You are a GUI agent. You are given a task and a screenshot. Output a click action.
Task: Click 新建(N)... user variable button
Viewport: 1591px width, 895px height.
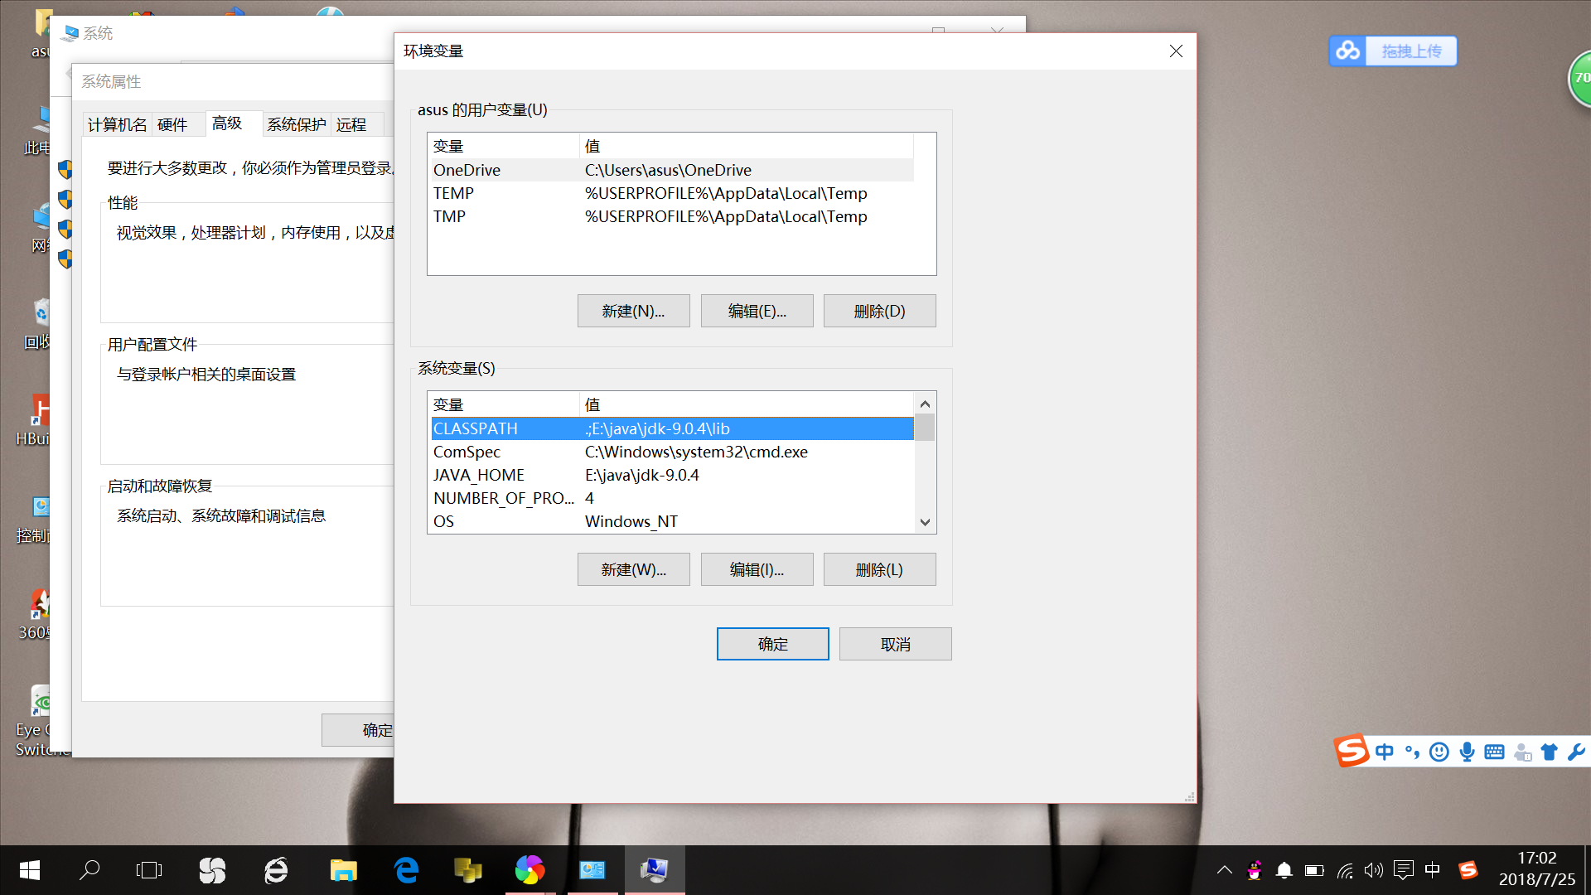click(633, 311)
